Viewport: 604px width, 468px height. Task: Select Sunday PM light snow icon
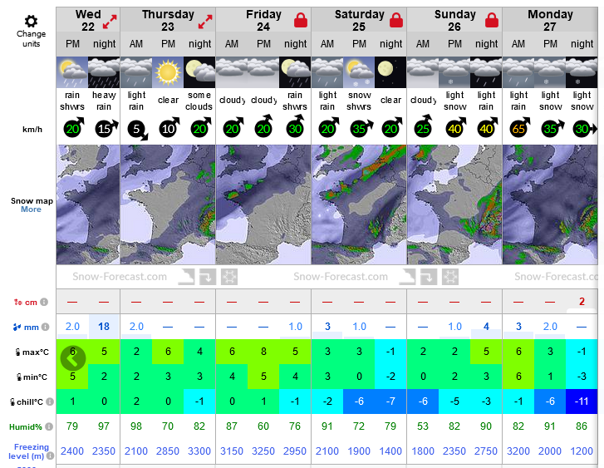[x=454, y=72]
